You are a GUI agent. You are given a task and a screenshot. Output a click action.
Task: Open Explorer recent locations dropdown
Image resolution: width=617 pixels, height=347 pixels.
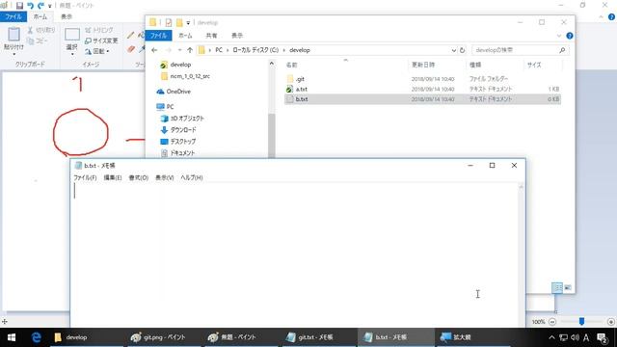click(180, 50)
